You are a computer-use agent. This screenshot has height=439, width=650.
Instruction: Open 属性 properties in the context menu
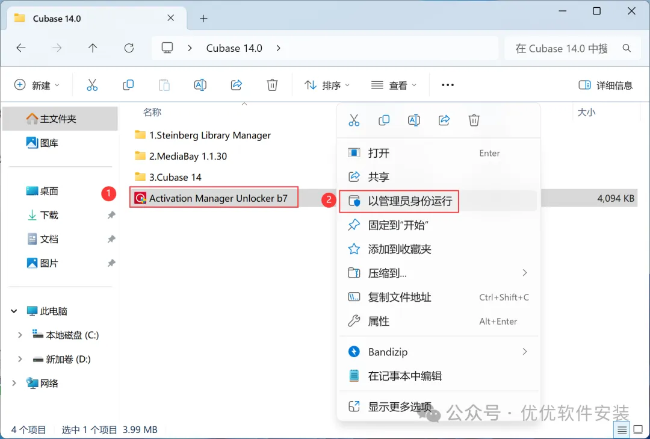pyautogui.click(x=439, y=321)
